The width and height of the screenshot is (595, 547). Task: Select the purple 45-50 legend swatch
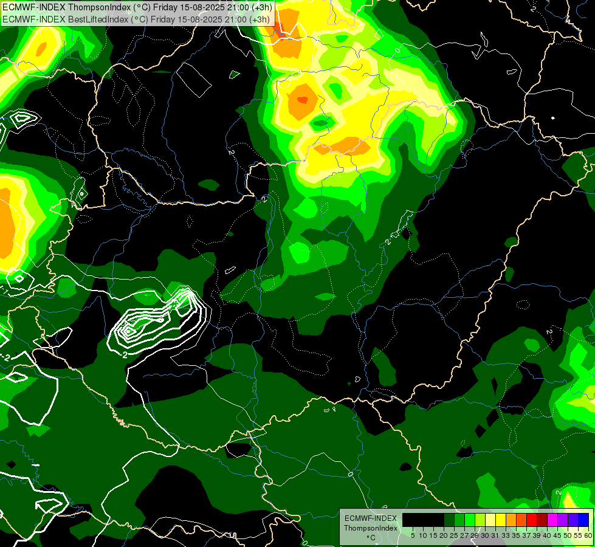(x=563, y=520)
